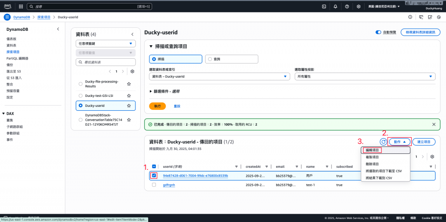This screenshot has width=446, height=222.
Task: Click DynamoDB breadcrumb link
Action: 22,17
